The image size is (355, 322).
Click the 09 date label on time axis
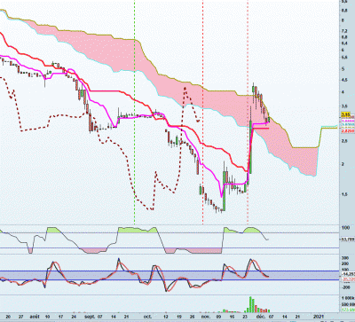tap(218, 317)
